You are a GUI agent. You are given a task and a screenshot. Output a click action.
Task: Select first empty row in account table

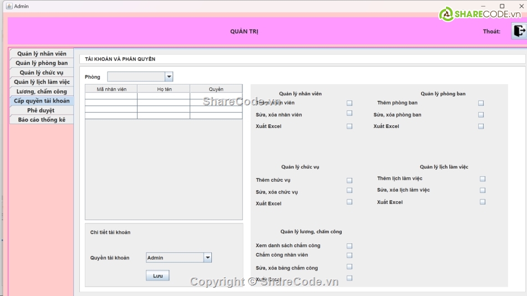coord(164,96)
